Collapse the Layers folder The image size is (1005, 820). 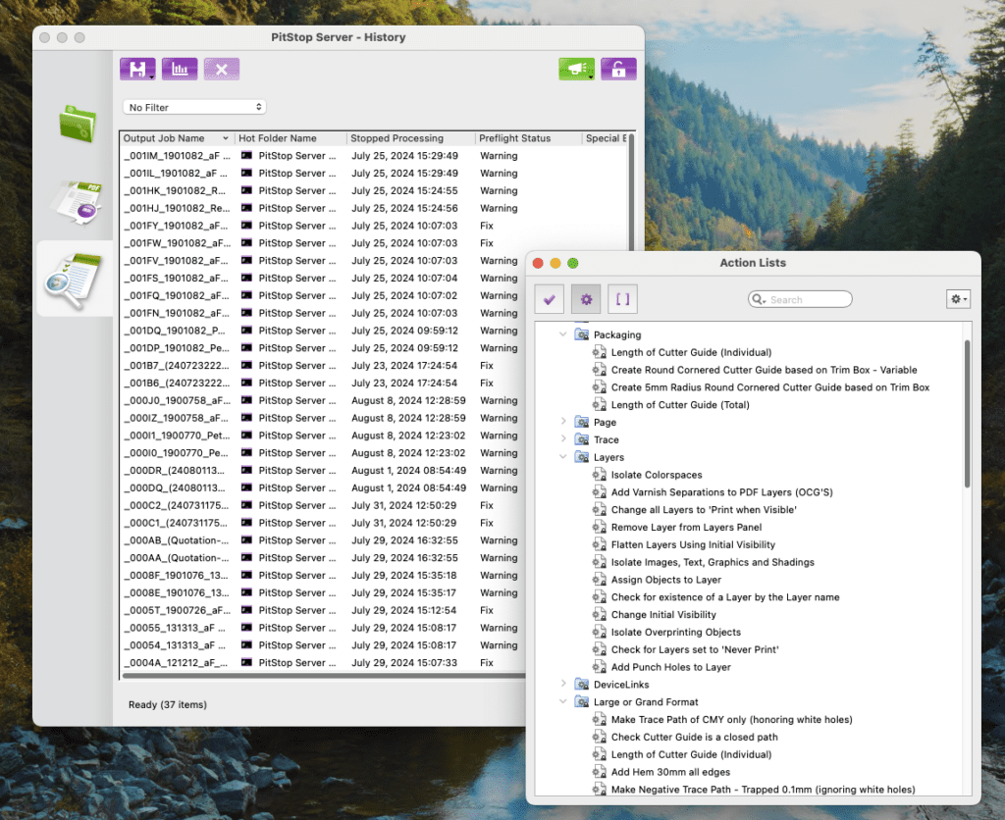tap(562, 457)
